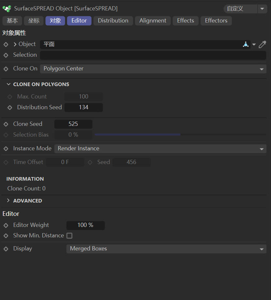Click the Selection Bias slider
Viewport: 271px width, 300px height.
137,134
